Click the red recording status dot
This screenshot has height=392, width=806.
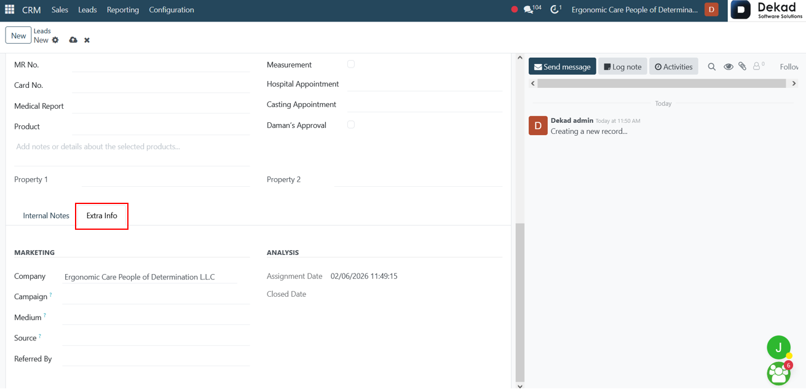(x=515, y=10)
